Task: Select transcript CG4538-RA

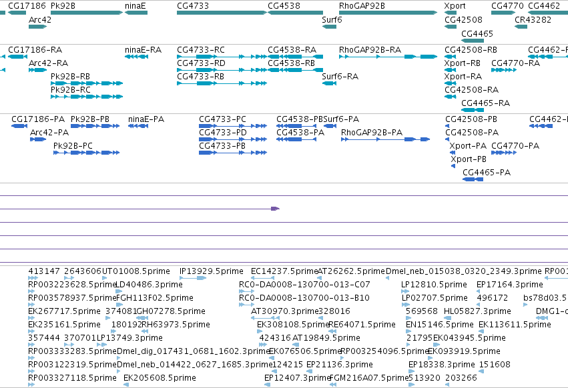Action: 292,49
